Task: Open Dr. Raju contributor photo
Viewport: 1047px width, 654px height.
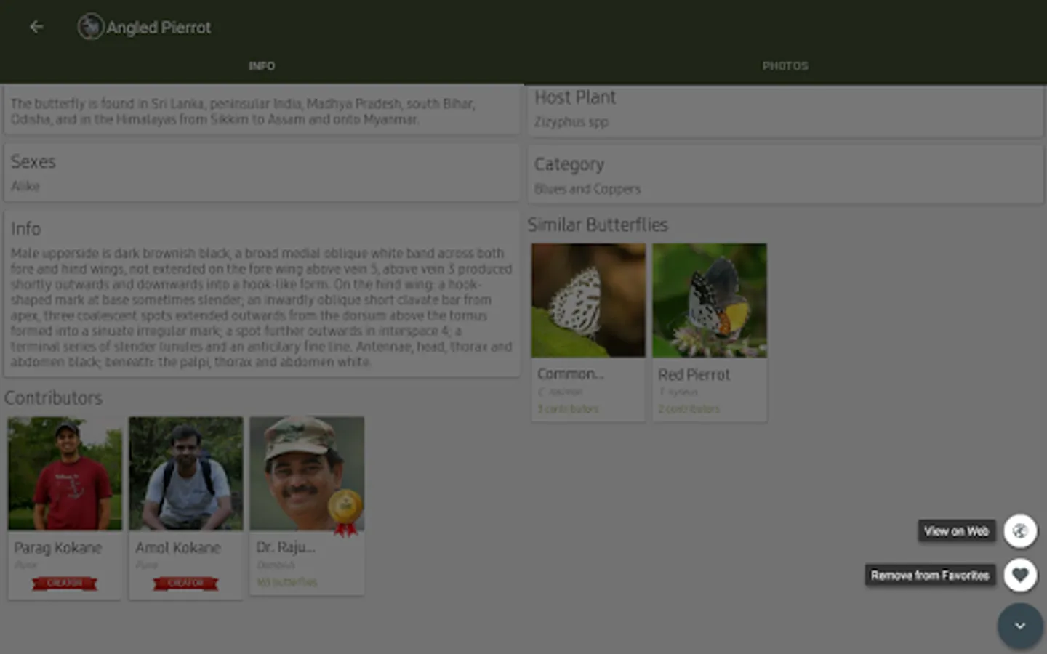Action: click(x=307, y=473)
